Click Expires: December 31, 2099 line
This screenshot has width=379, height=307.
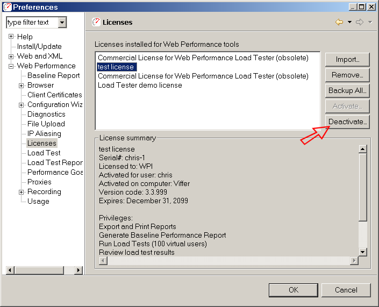[x=144, y=201]
